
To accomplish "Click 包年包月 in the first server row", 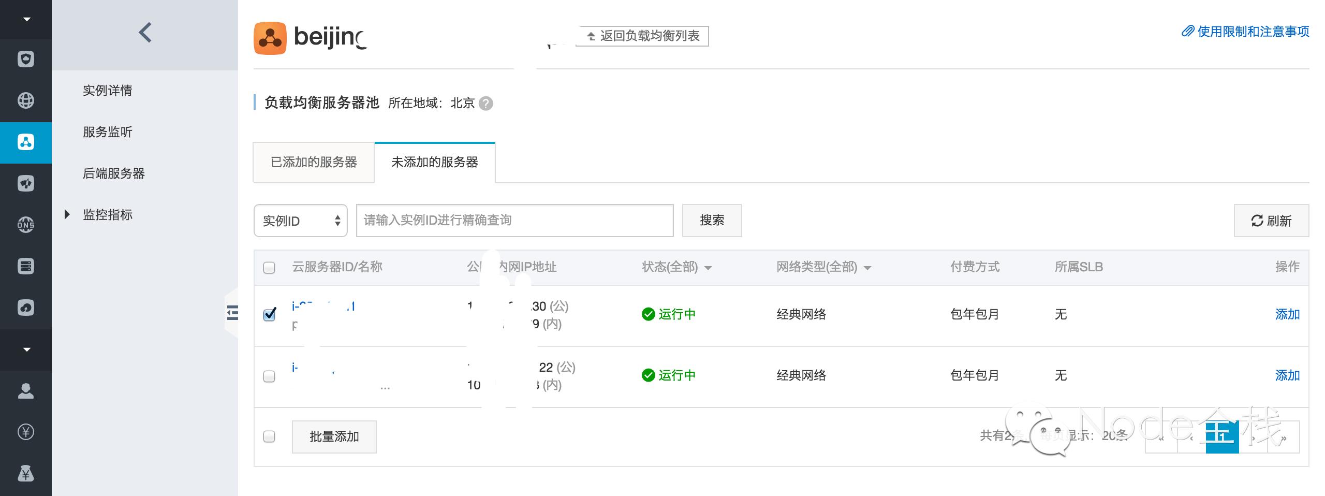I will tap(975, 314).
